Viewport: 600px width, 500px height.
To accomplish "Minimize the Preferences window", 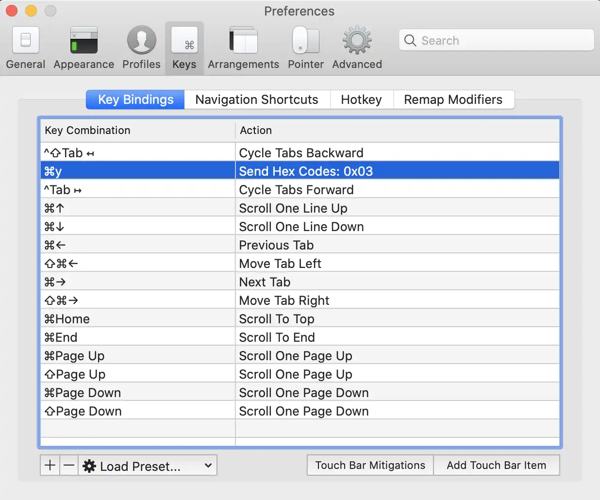I will point(31,11).
